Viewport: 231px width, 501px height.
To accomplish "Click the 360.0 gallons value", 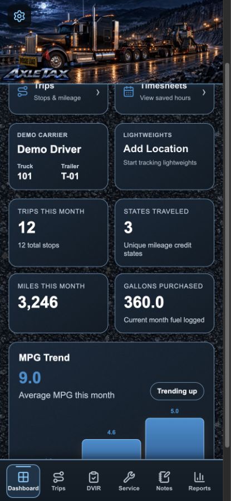I will pyautogui.click(x=144, y=302).
